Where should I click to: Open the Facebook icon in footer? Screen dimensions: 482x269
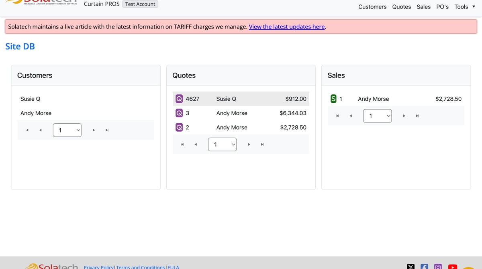pyautogui.click(x=425, y=267)
